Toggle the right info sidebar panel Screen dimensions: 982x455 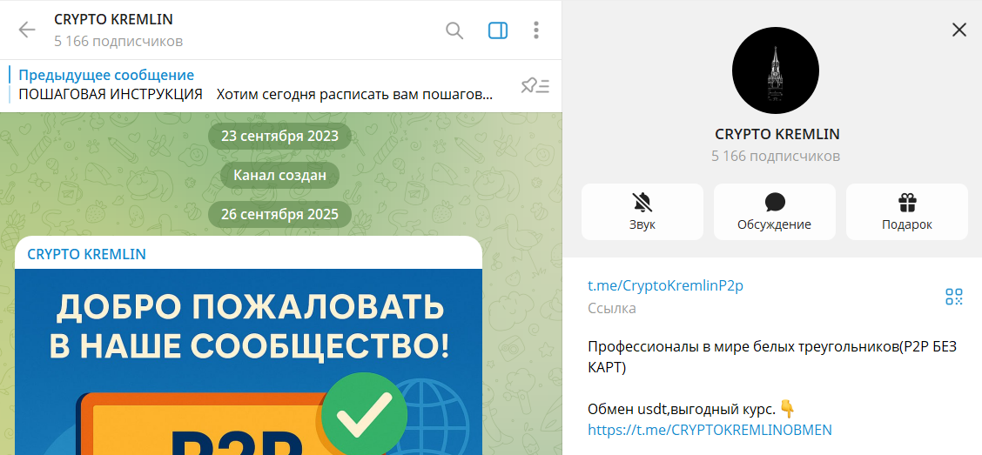(498, 30)
